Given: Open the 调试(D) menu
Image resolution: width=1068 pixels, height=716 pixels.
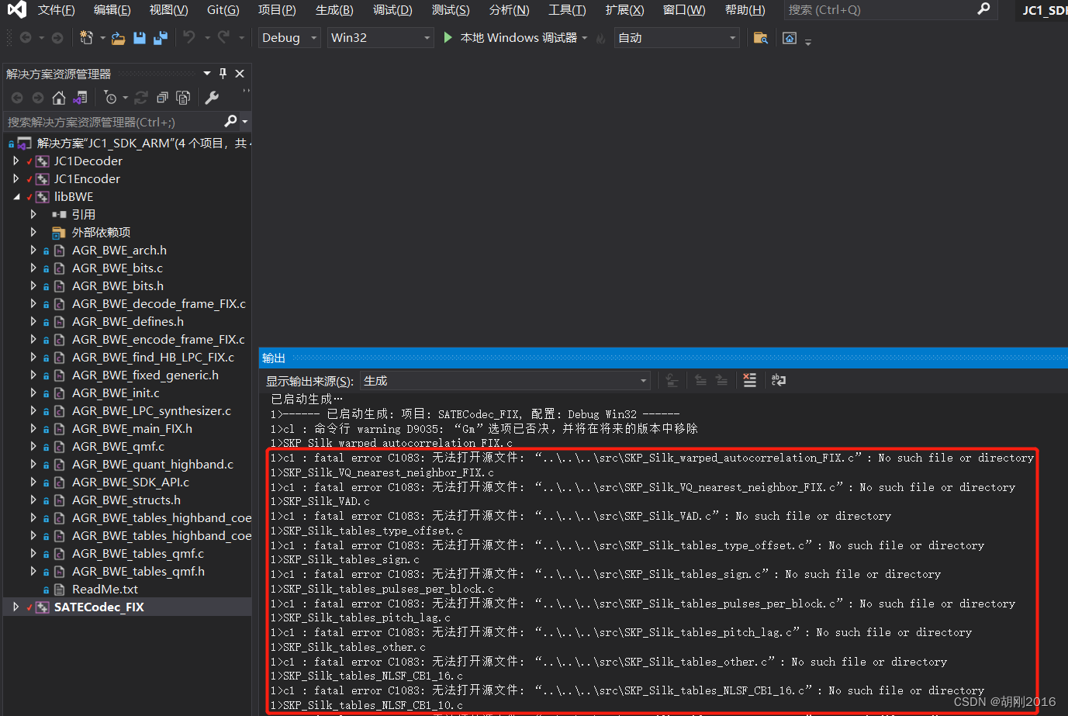Looking at the screenshot, I should coord(392,9).
